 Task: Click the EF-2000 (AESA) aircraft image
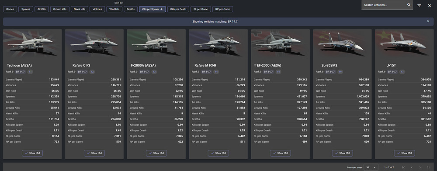(281, 44)
